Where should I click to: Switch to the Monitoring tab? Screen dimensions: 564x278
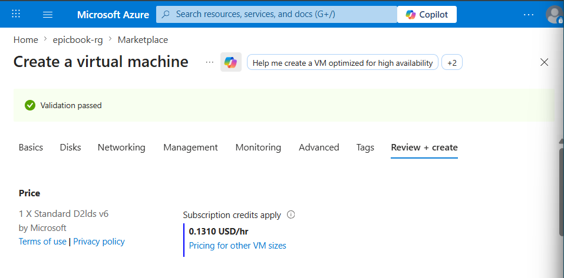pos(258,148)
